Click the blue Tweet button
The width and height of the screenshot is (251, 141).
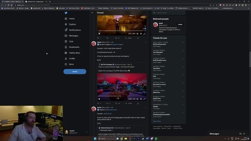[x=75, y=71]
